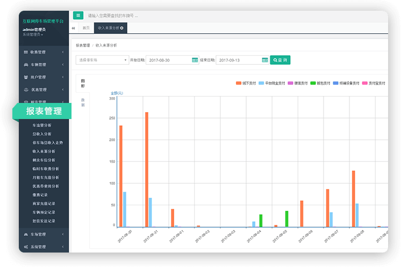Click the green hamburger menu toggle button
Image resolution: width=401 pixels, height=267 pixels.
(78, 16)
